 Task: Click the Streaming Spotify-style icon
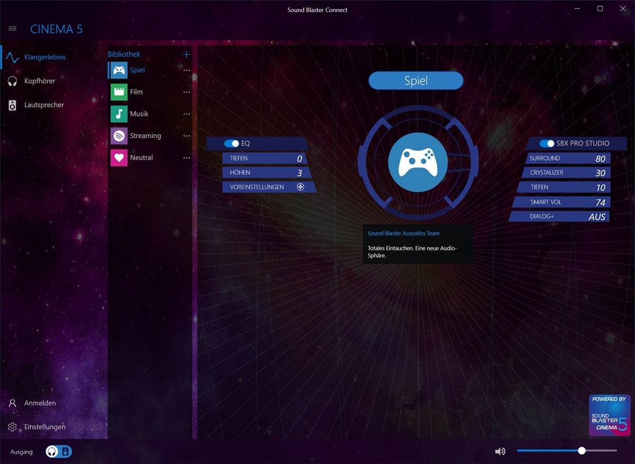coord(119,136)
